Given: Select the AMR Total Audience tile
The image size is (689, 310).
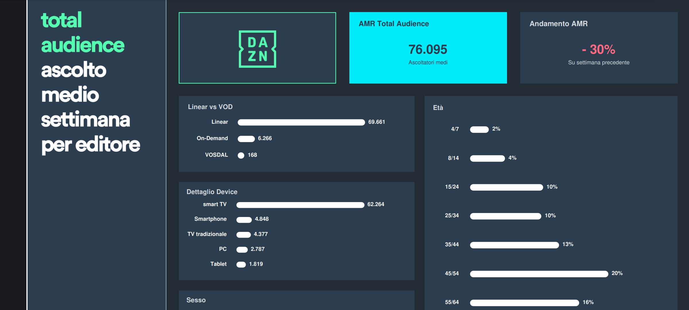Looking at the screenshot, I should 428,48.
